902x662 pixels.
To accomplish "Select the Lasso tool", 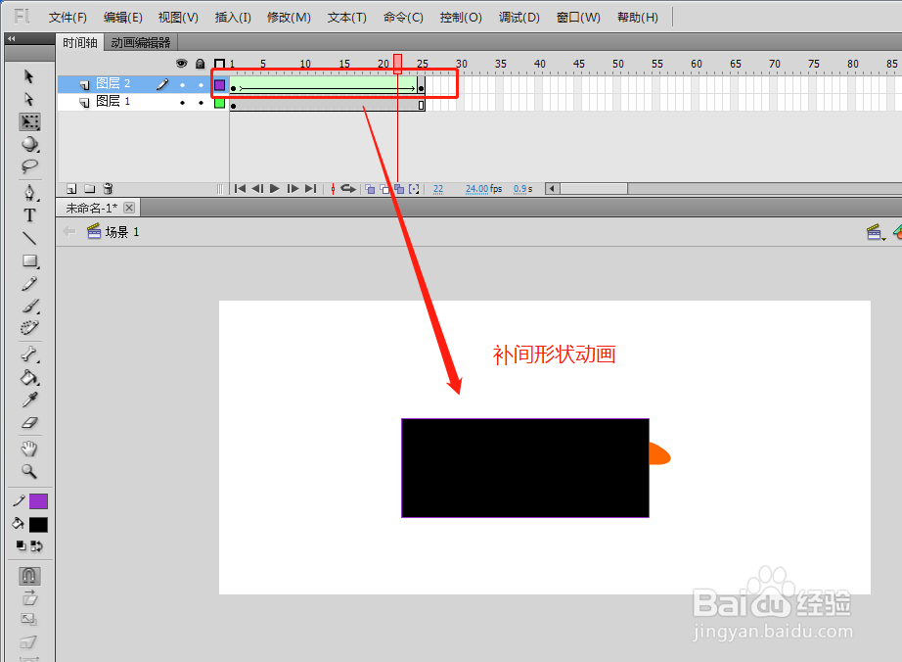I will (x=29, y=166).
